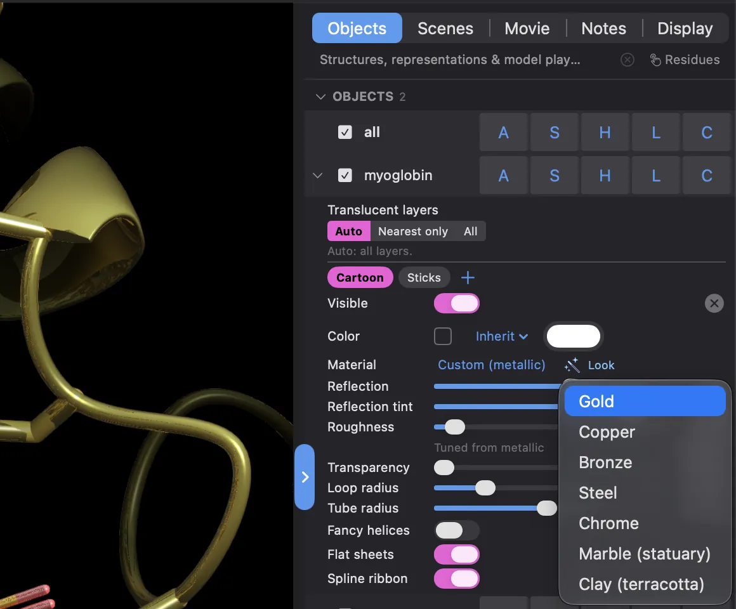This screenshot has height=609, width=736.
Task: Collapse the myoglobin object details
Action: coord(318,176)
